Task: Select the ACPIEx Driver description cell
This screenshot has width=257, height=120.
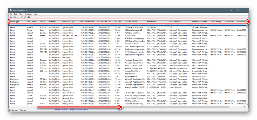Action: tap(130, 36)
